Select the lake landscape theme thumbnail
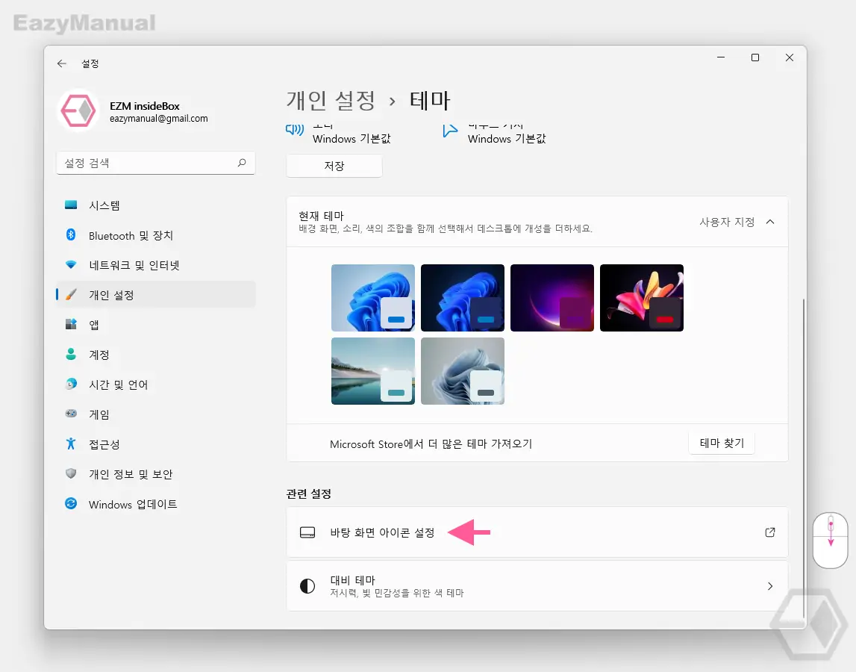 click(x=373, y=371)
